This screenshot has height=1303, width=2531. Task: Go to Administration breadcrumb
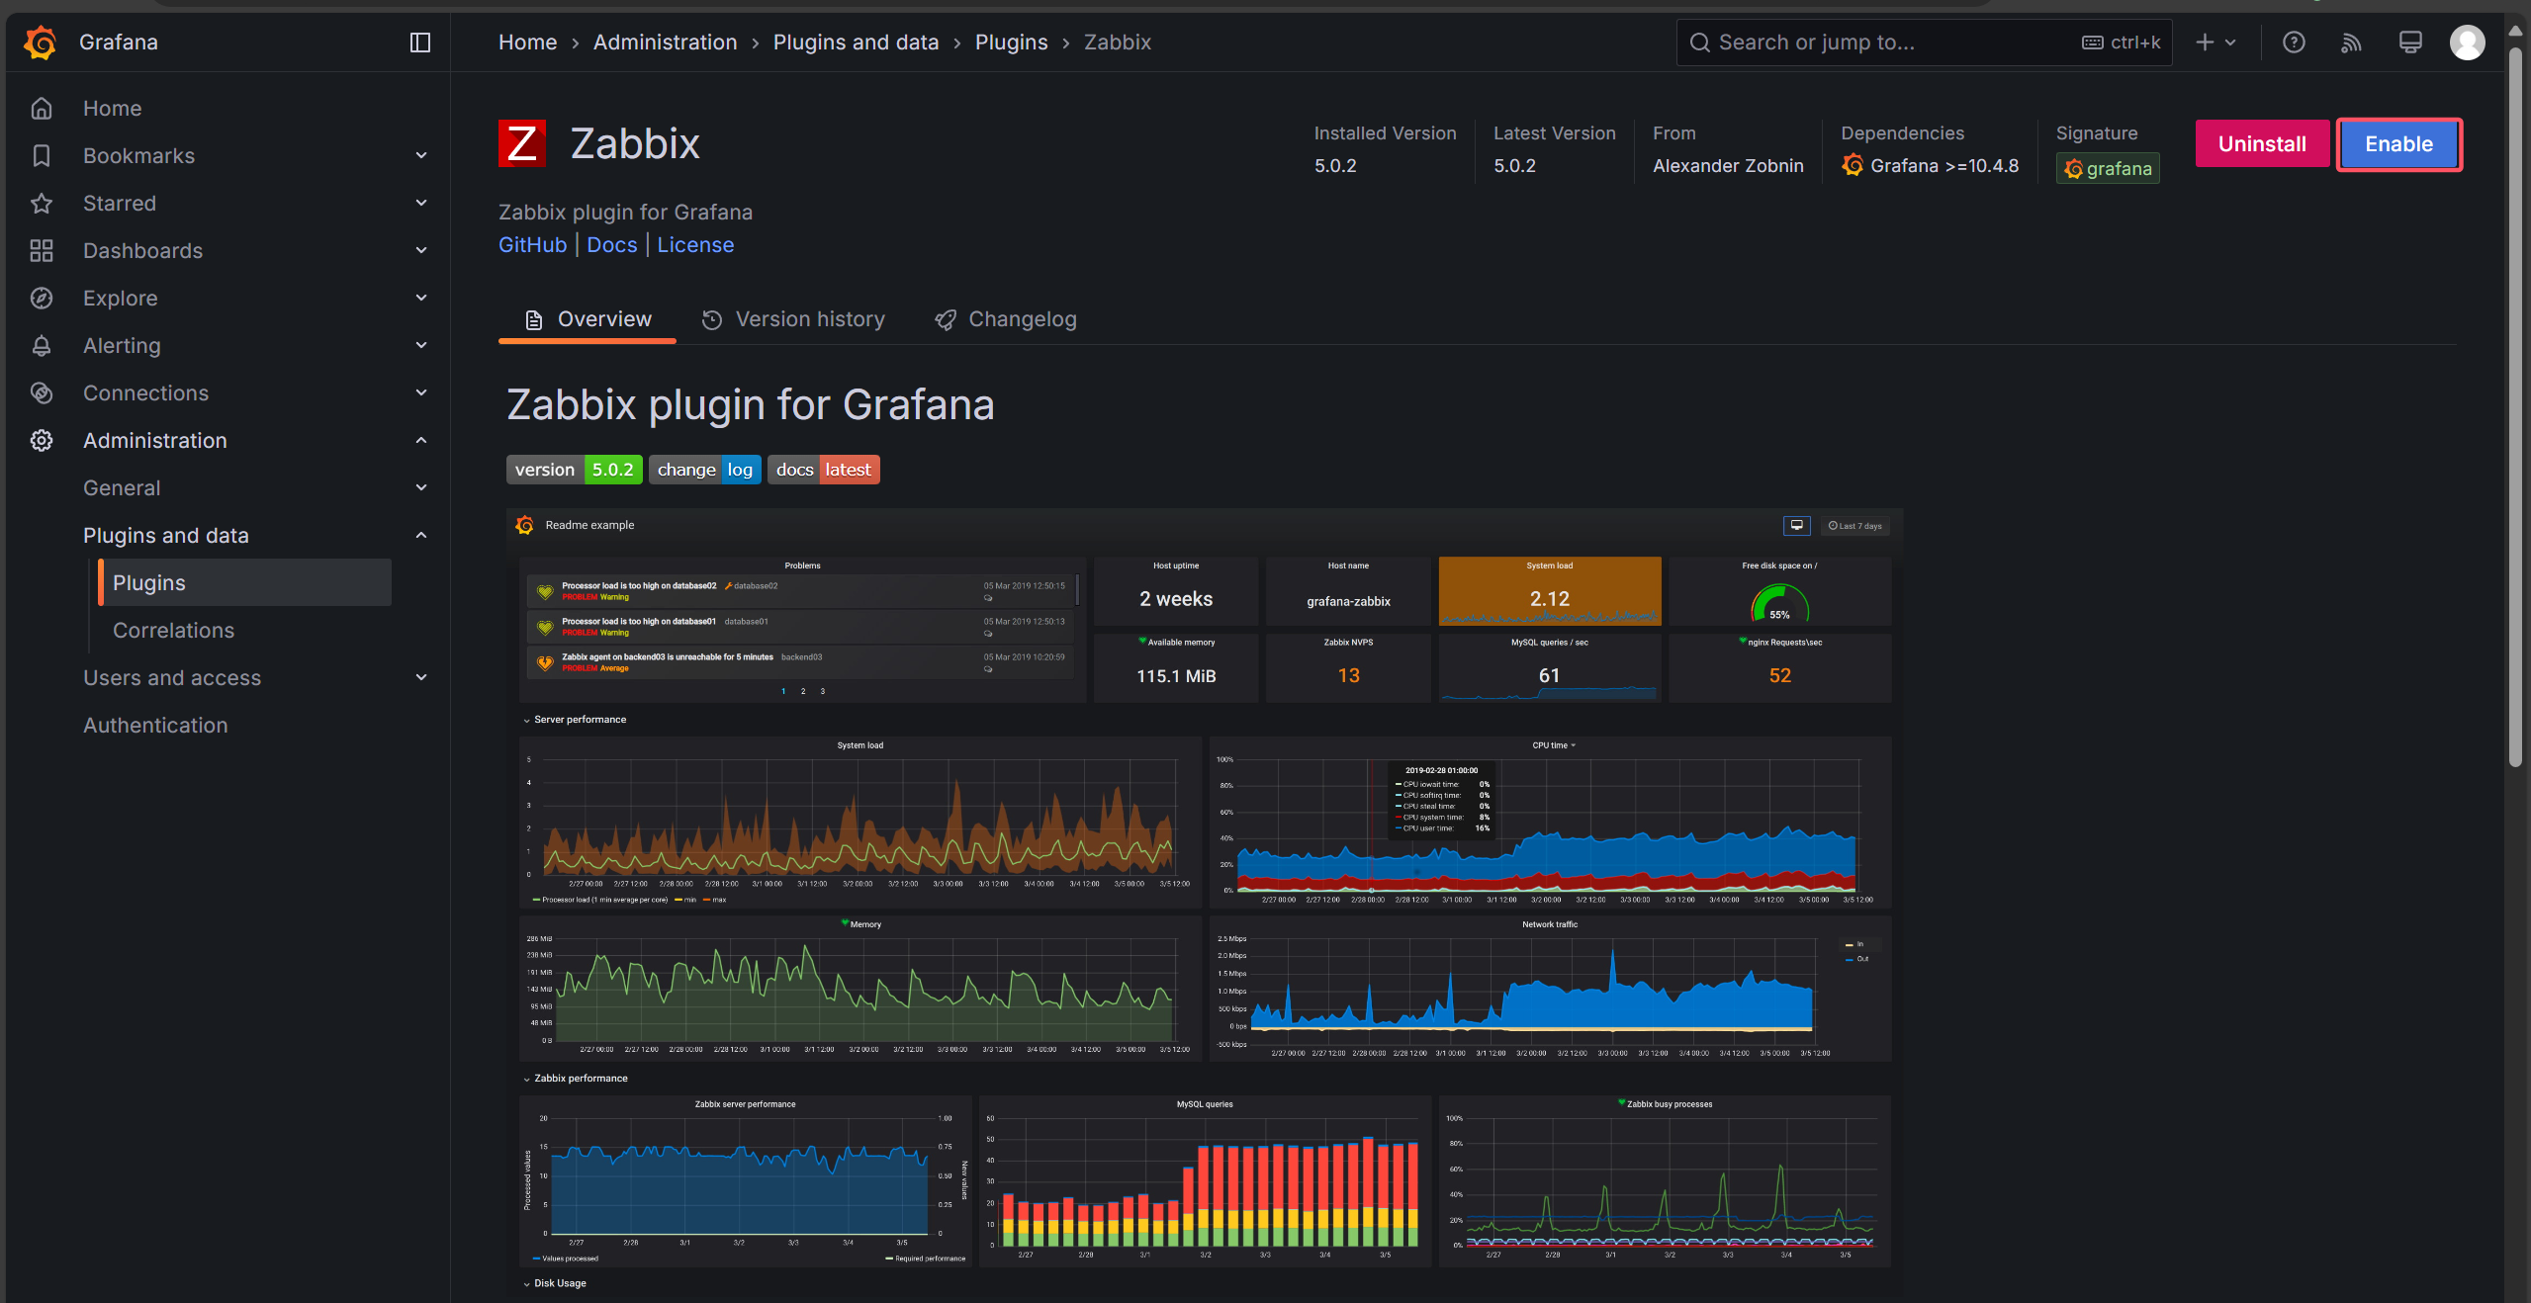[x=666, y=43]
